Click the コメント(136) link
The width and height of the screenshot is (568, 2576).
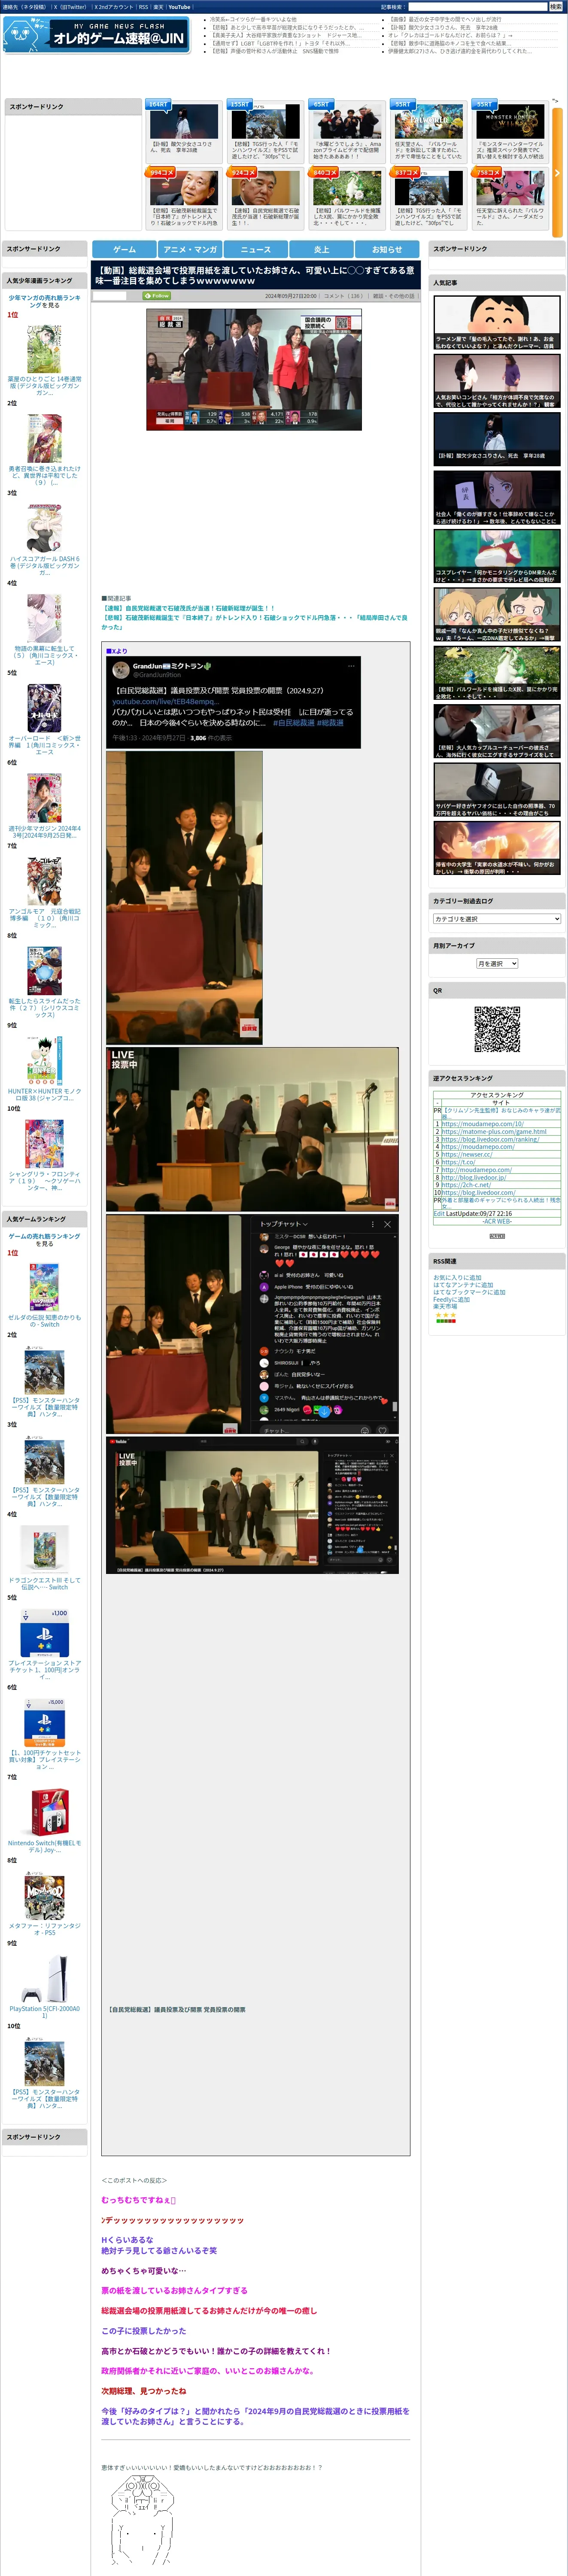[x=343, y=296]
